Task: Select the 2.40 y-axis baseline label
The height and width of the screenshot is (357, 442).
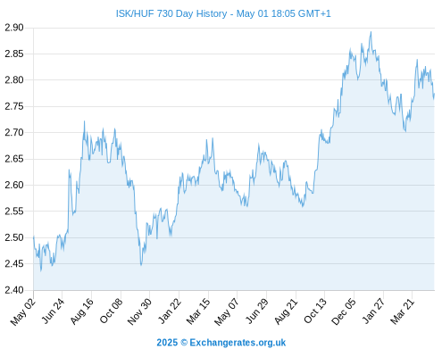Action: [14, 290]
